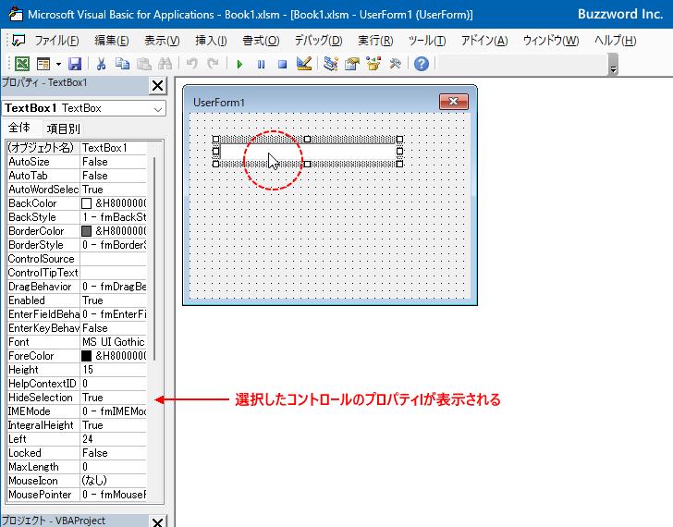673x527 pixels.
Task: Click Paste clipboard icon
Action: tap(144, 64)
